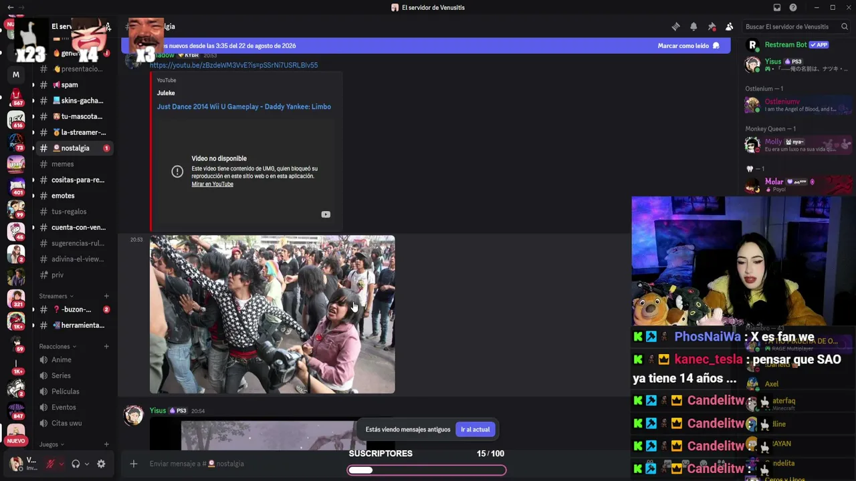The width and height of the screenshot is (856, 481).
Task: Click the Suscriptores progress bar
Action: 427,470
